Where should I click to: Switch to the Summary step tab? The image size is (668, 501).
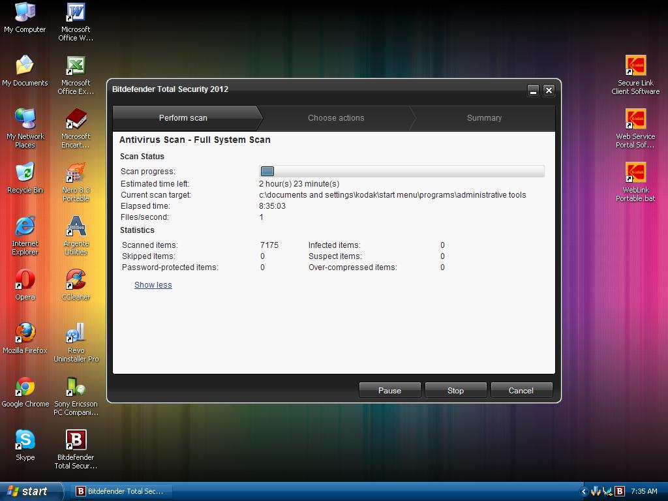pos(484,118)
